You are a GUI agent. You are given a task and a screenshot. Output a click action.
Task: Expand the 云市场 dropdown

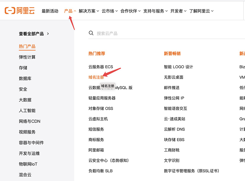[110, 11]
